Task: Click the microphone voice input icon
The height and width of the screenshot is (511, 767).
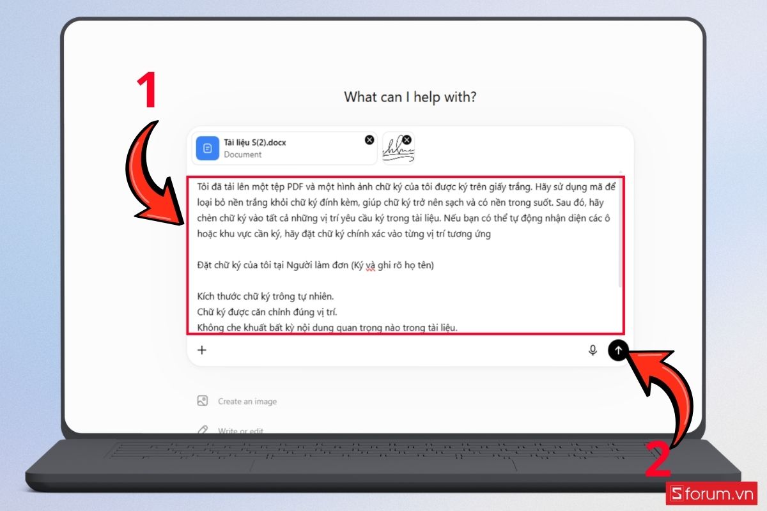Action: coord(593,350)
